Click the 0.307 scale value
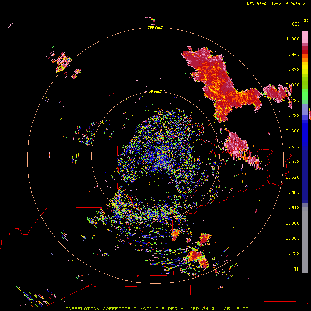Image resolution: width=311 pixels, height=311 pixels. click(x=293, y=238)
